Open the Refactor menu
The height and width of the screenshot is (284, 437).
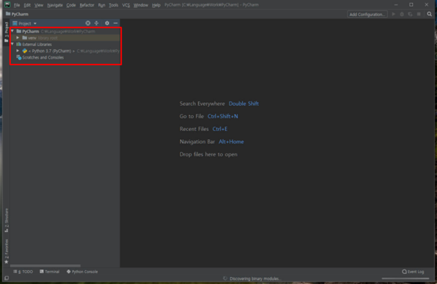pyautogui.click(x=86, y=5)
